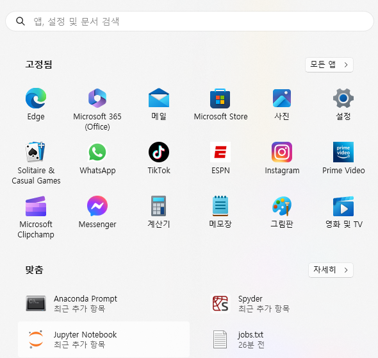The height and width of the screenshot is (358, 378).
Task: Open Microsoft Store icon
Action: [220, 99]
